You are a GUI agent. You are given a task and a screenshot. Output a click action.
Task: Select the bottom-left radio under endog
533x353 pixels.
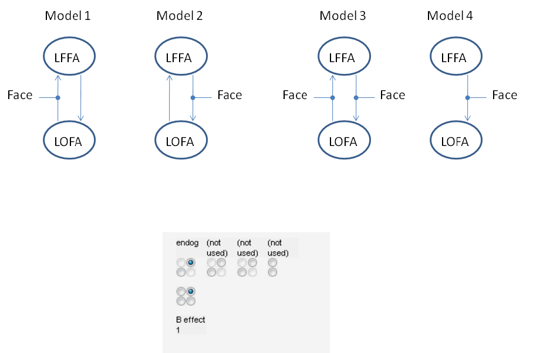181,272
